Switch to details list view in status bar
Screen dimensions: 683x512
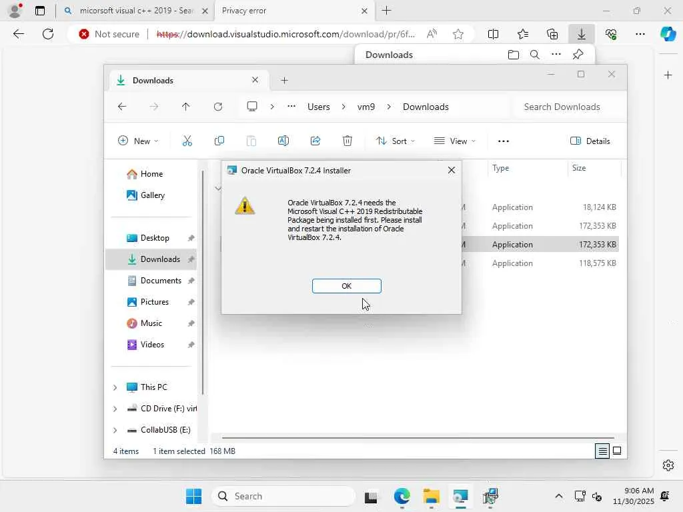coord(602,451)
